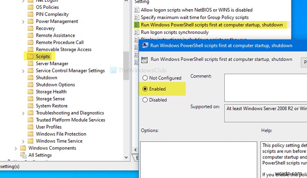The width and height of the screenshot is (307, 178).
Task: Select the Not Configured radio button
Action: coord(145,78)
